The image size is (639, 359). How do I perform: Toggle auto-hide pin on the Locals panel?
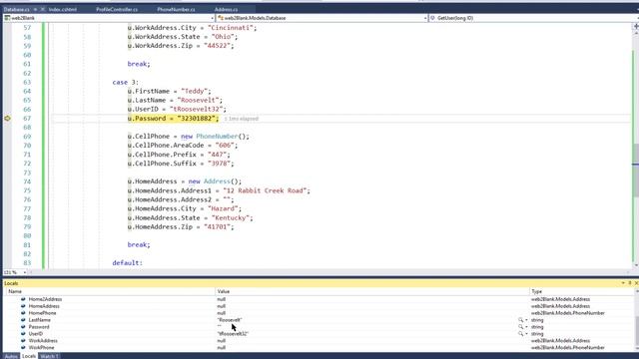(x=630, y=283)
